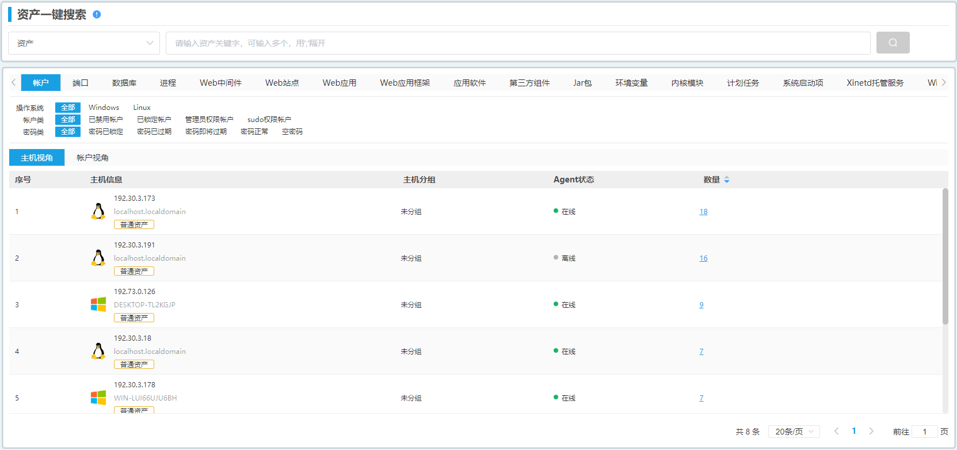This screenshot has width=957, height=450.
Task: Click the asset keyword search input field
Action: 518,43
